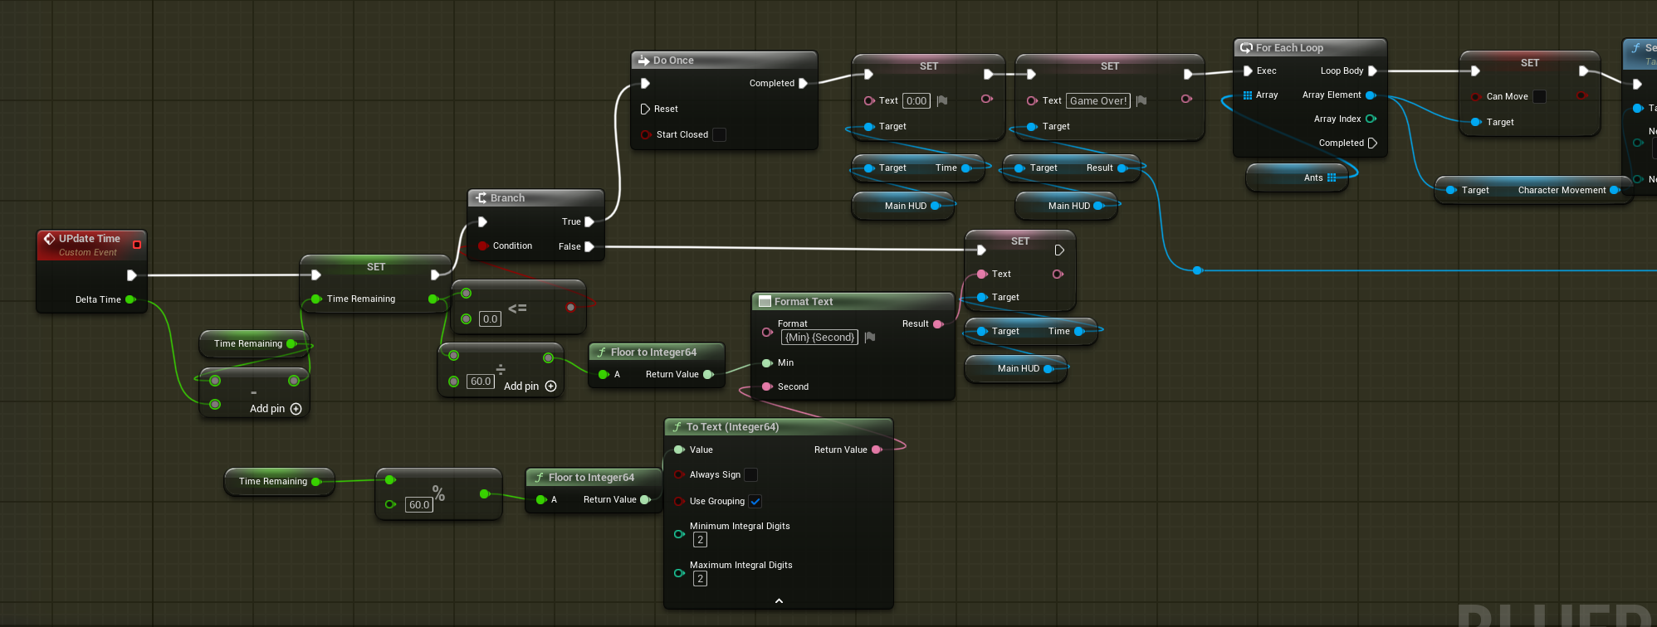
Task: Select the Time Remaining getter feeding modulo node
Action: click(280, 481)
